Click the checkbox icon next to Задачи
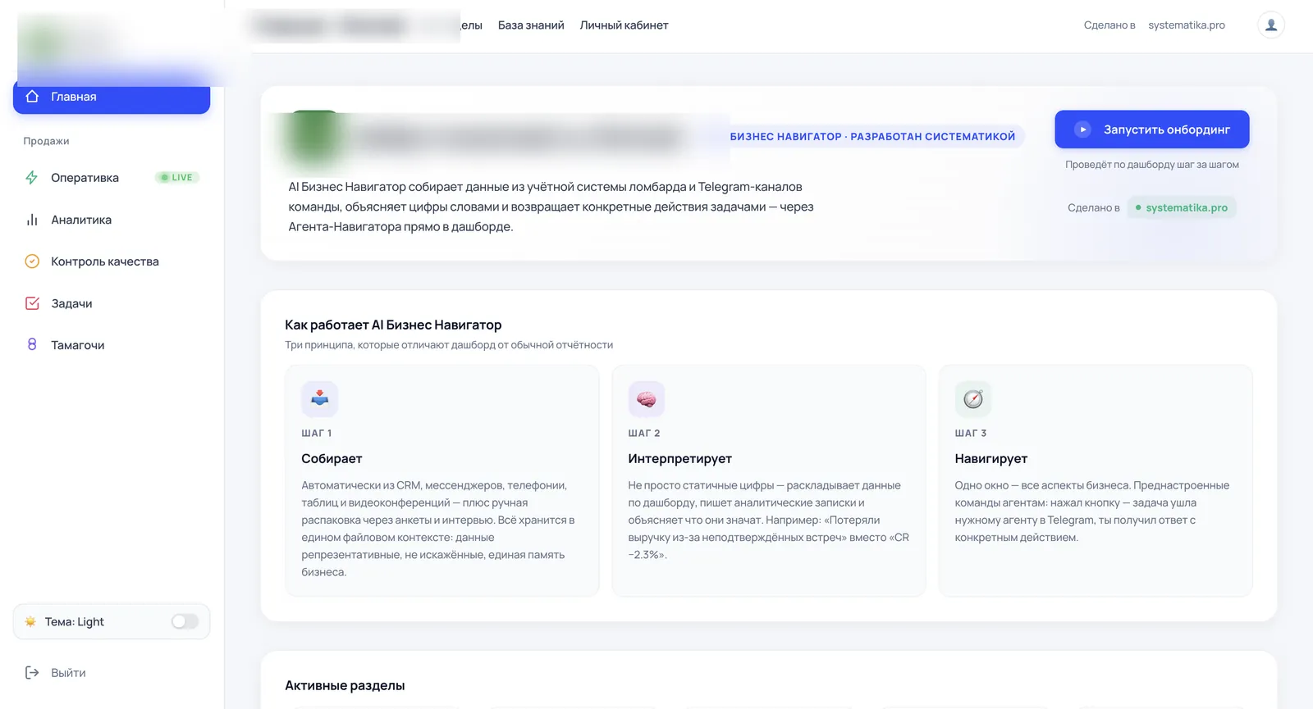1313x709 pixels. point(32,303)
